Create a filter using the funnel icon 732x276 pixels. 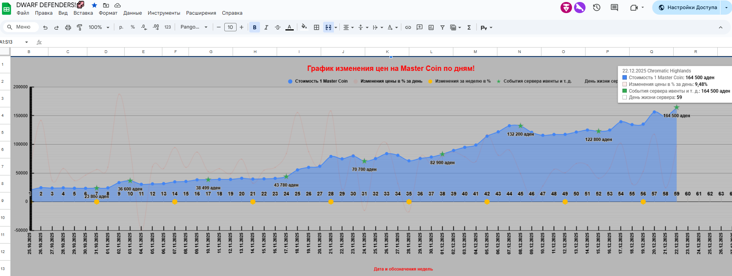(x=442, y=27)
